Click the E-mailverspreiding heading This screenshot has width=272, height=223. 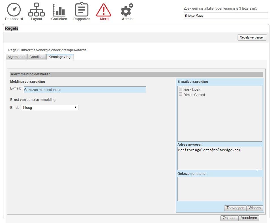(193, 81)
